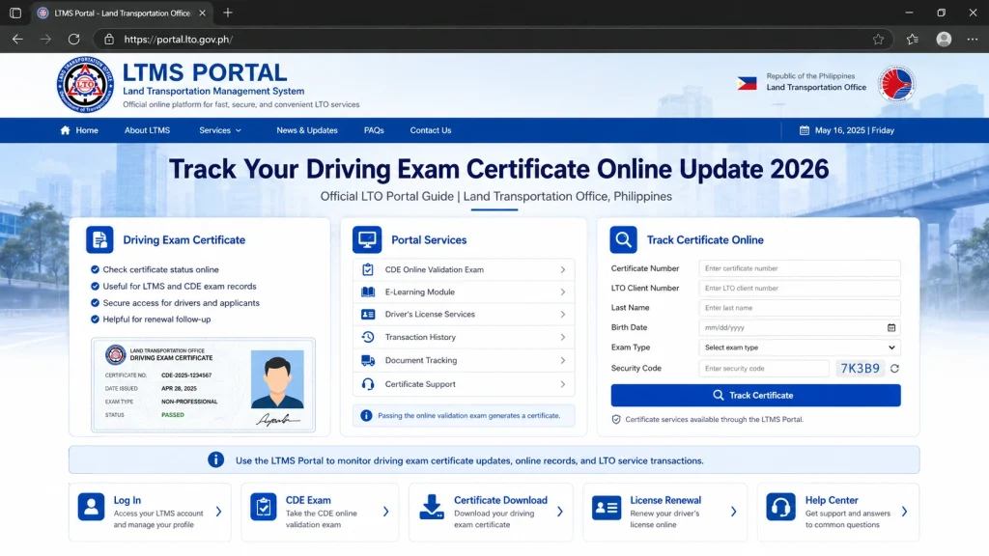Open Contact Us navigation item
Image resolution: width=989 pixels, height=556 pixels.
point(431,130)
